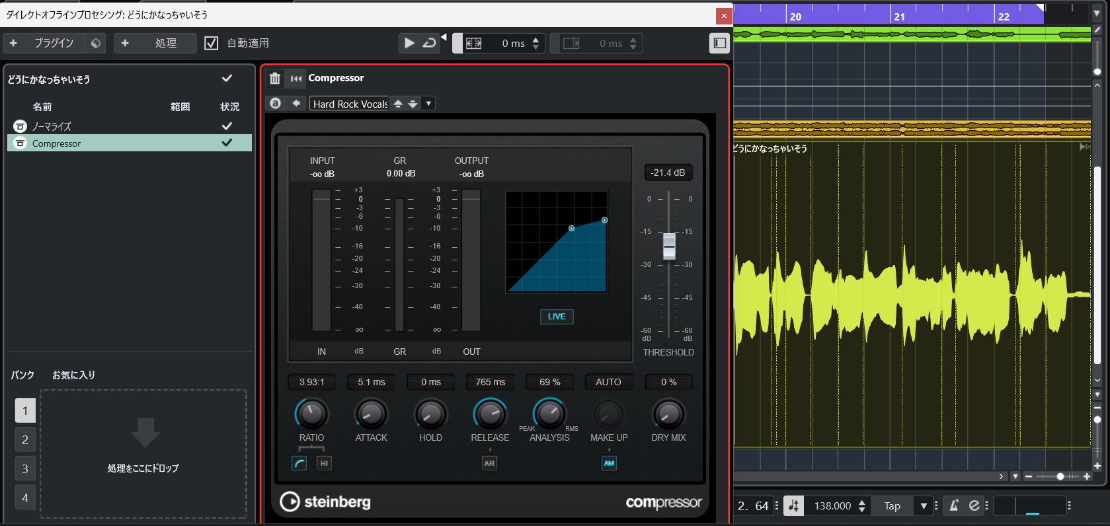This screenshot has width=1110, height=526.
Task: Toggle the tempo track activation icon
Action: 793,506
